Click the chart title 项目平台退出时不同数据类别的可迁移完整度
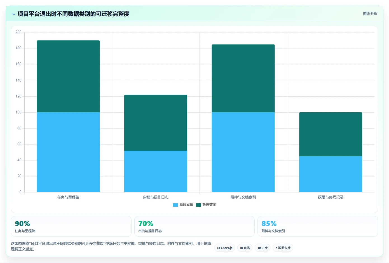This screenshot has width=389, height=263. tap(73, 14)
